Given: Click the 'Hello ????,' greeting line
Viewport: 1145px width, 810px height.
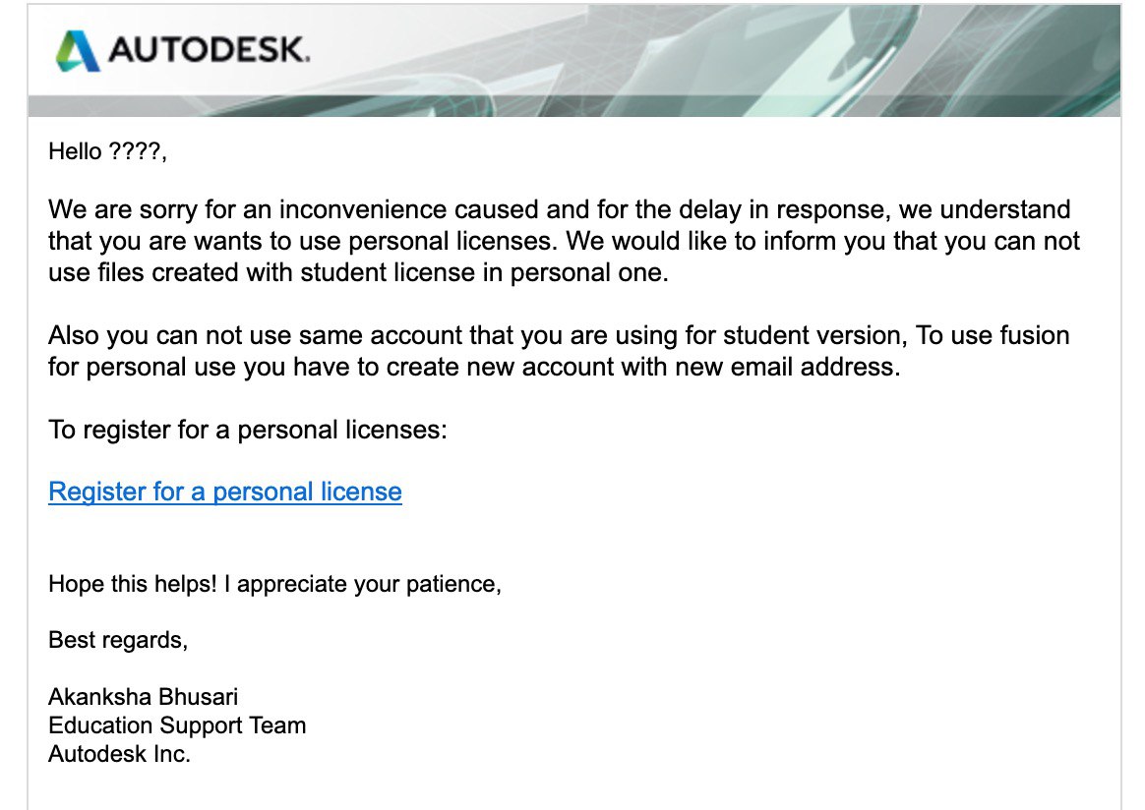Looking at the screenshot, I should coord(107,151).
